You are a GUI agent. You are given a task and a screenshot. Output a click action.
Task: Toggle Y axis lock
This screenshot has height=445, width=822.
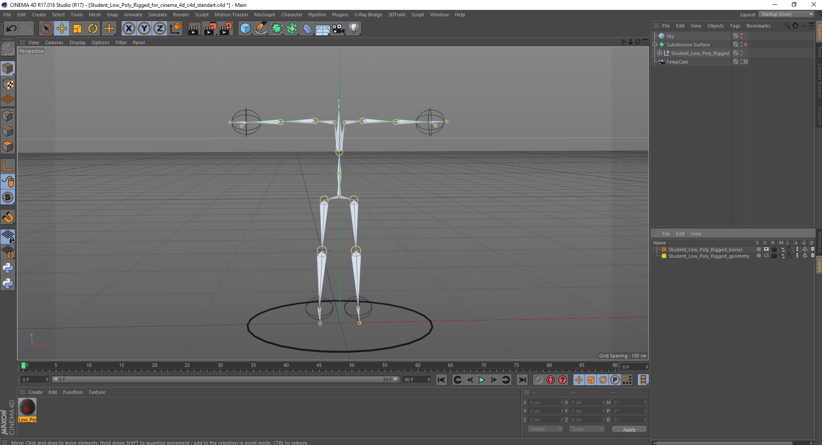[144, 29]
